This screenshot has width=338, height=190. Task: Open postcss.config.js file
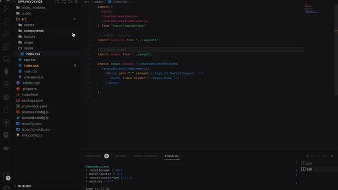pyautogui.click(x=46, y=112)
